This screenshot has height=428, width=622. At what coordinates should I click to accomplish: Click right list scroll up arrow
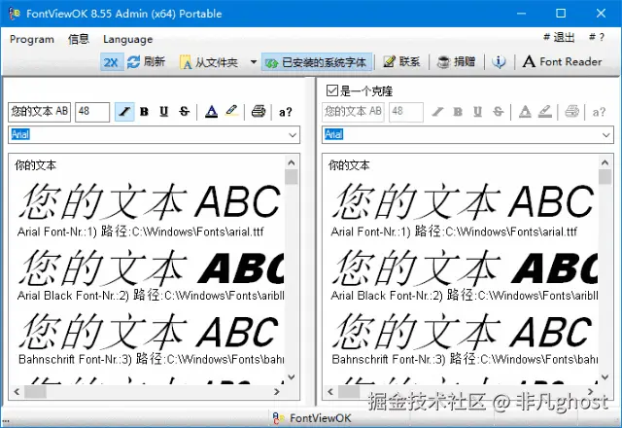click(x=605, y=162)
